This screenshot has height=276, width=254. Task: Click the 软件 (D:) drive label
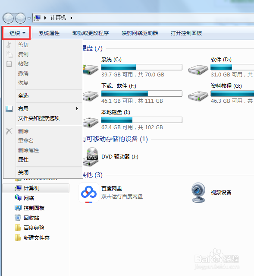pyautogui.click(x=221, y=60)
